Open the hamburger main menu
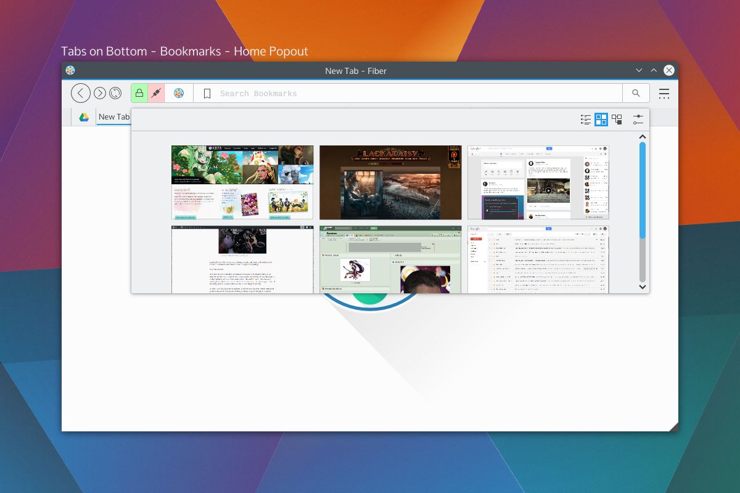Viewport: 740px width, 493px height. coord(664,94)
